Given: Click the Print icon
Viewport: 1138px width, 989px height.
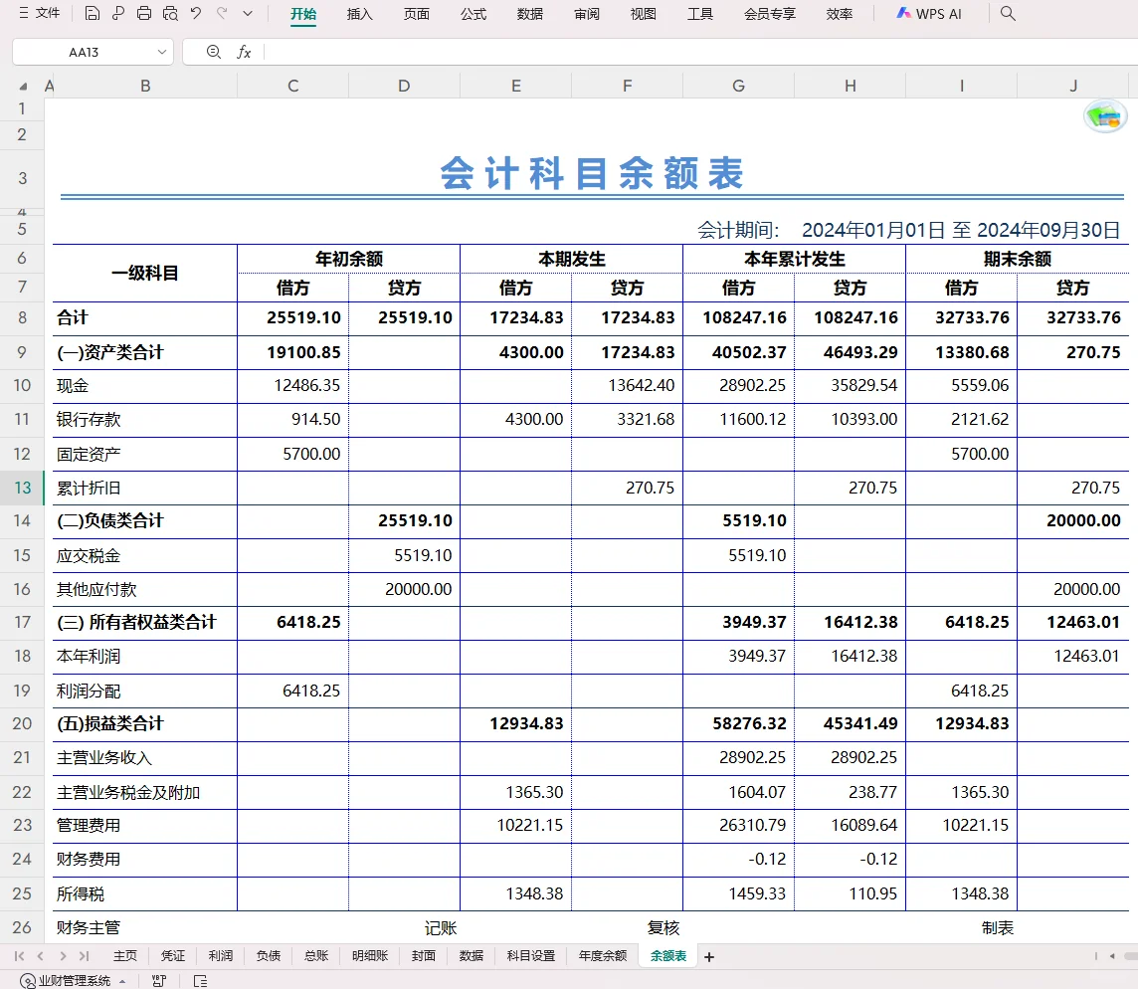Looking at the screenshot, I should click(144, 13).
